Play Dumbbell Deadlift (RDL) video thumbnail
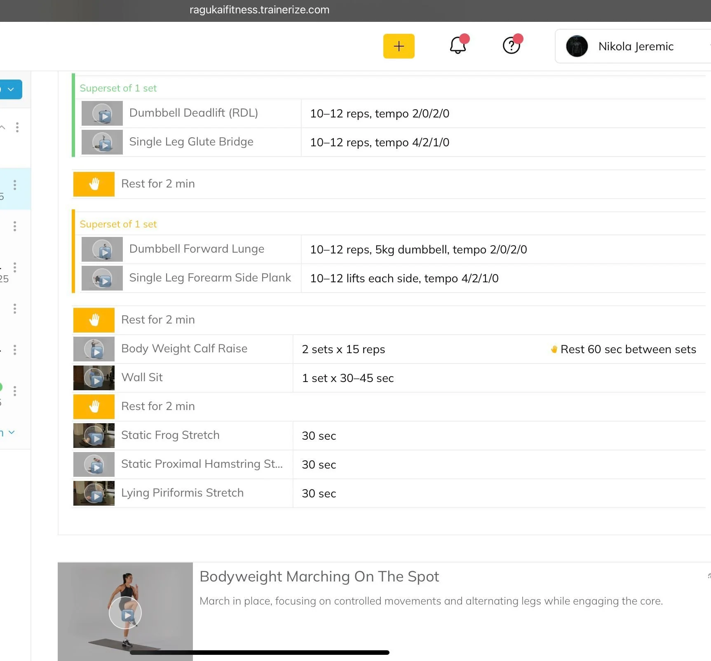711x661 pixels. [x=102, y=113]
